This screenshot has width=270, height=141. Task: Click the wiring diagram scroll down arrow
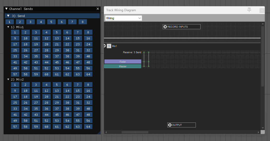tap(263, 128)
